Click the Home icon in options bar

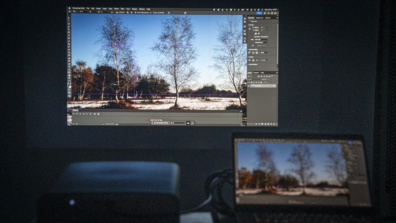point(70,12)
